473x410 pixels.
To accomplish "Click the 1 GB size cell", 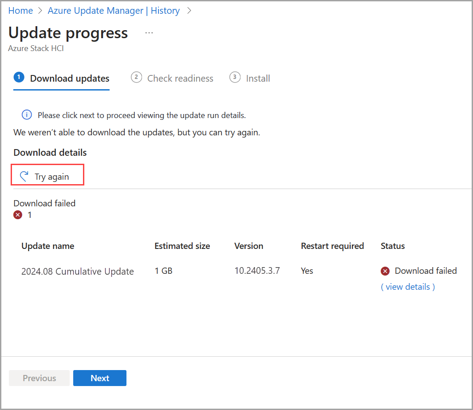I will 163,271.
